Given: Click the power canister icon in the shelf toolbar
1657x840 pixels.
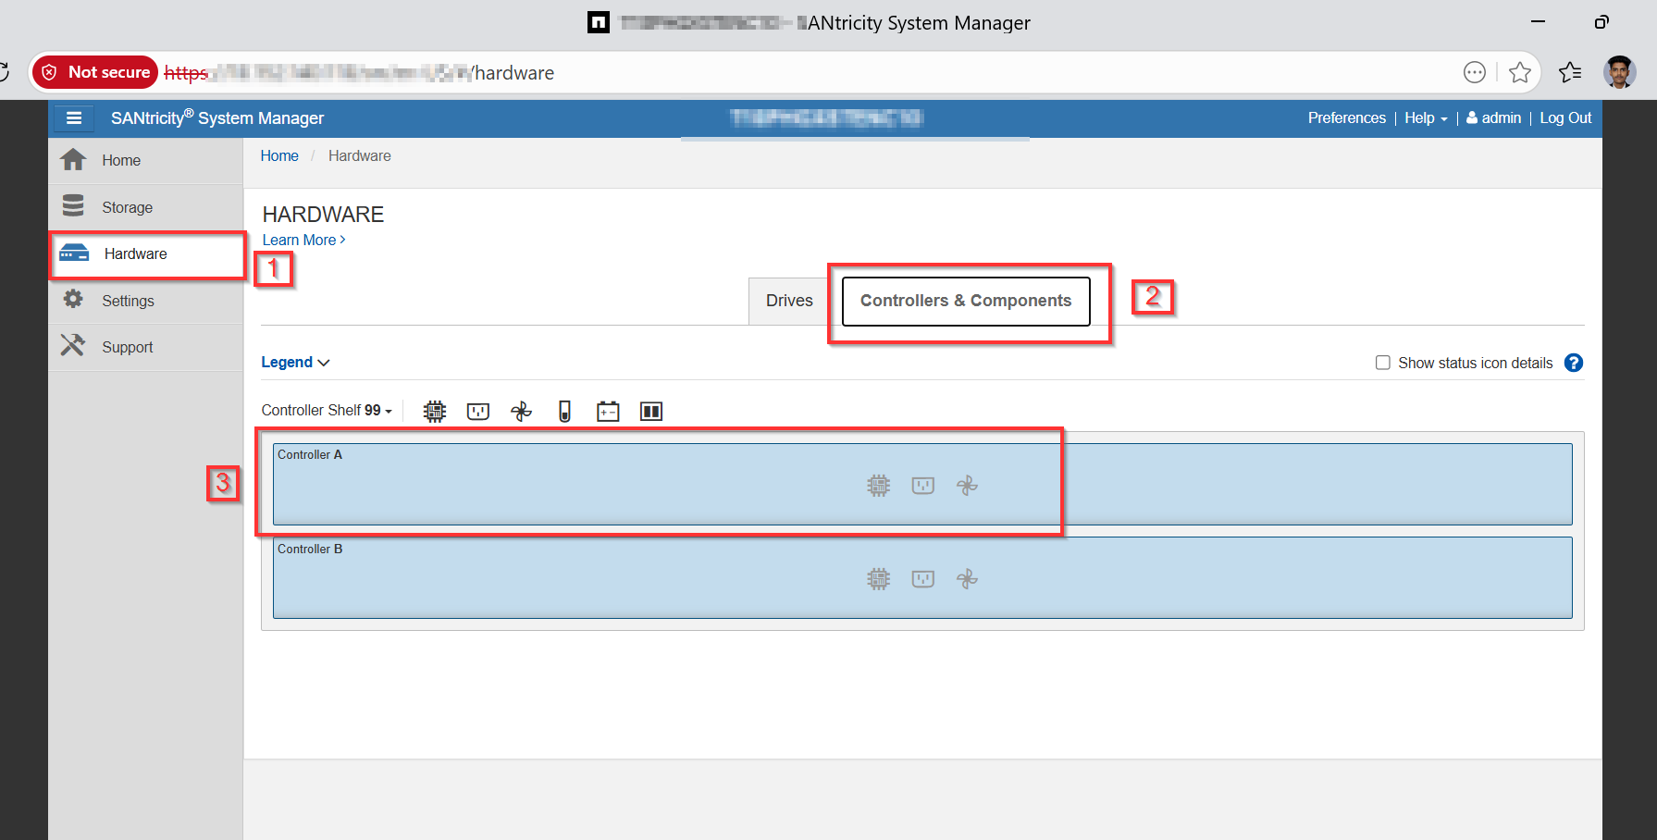Looking at the screenshot, I should point(477,412).
